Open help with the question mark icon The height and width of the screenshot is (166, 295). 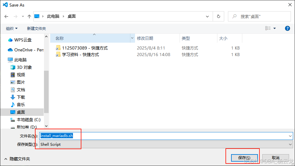pyautogui.click(x=287, y=28)
